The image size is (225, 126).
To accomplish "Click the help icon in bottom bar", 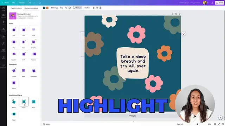I will pos(223,124).
